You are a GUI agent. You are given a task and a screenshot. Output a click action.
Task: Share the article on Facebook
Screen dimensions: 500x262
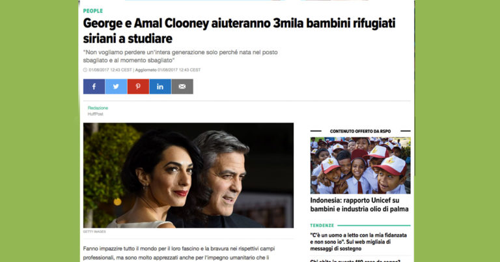(94, 87)
